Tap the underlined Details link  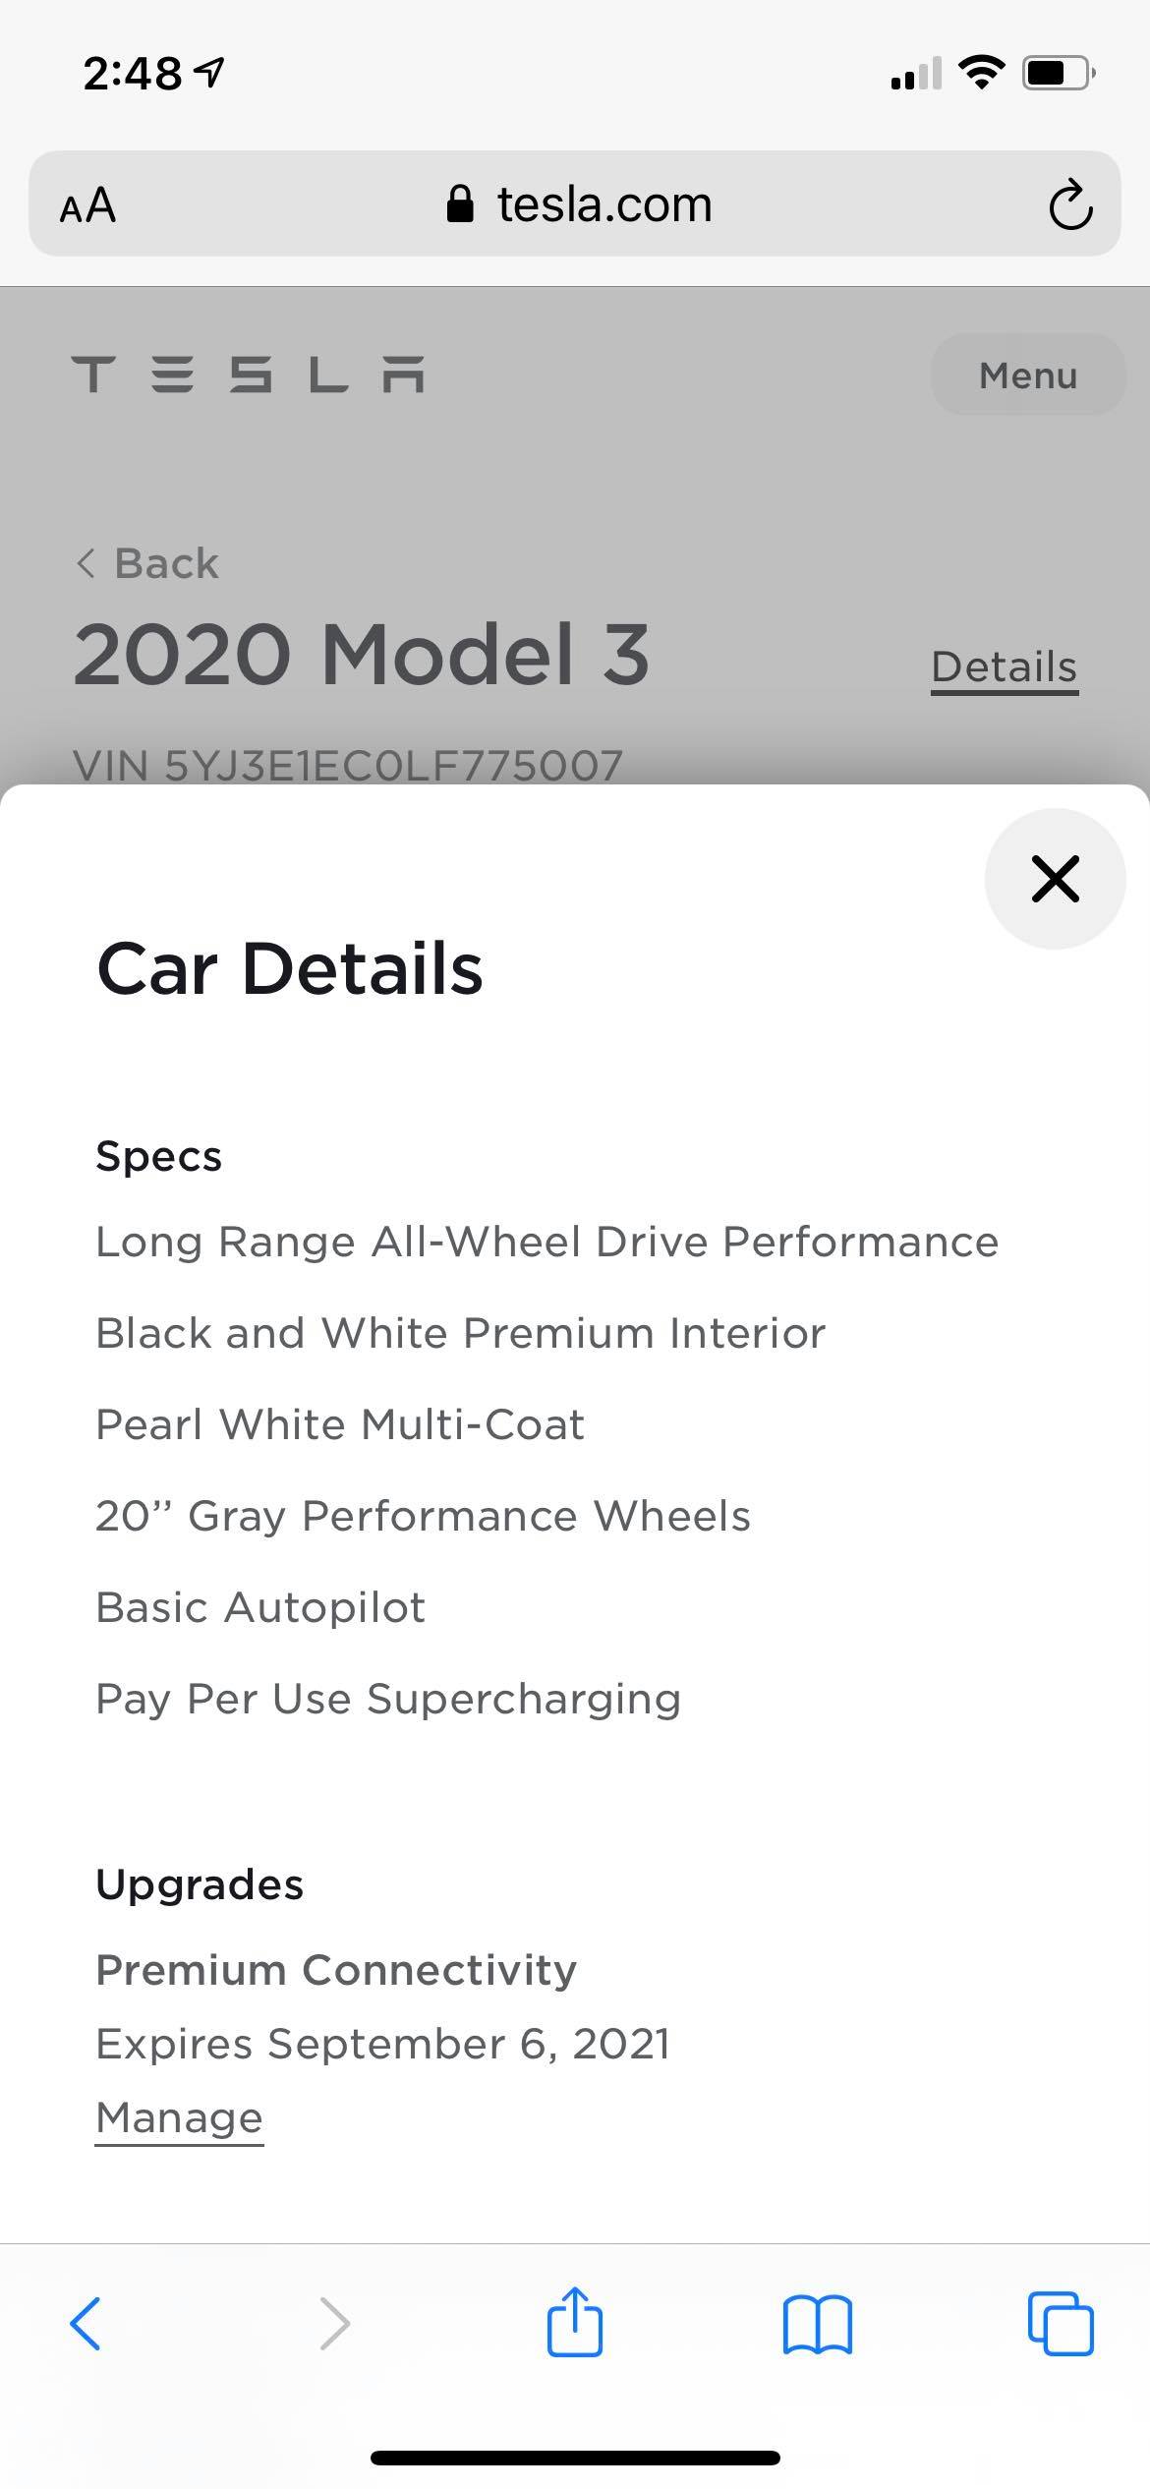(1004, 666)
